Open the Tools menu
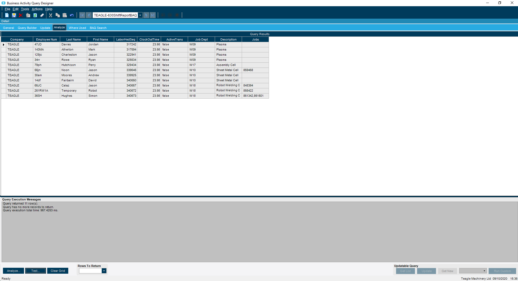 [25, 9]
